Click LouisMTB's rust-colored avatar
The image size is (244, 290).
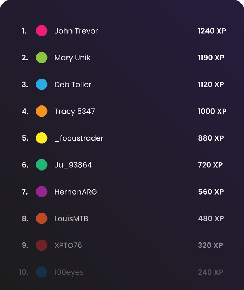[x=41, y=218]
